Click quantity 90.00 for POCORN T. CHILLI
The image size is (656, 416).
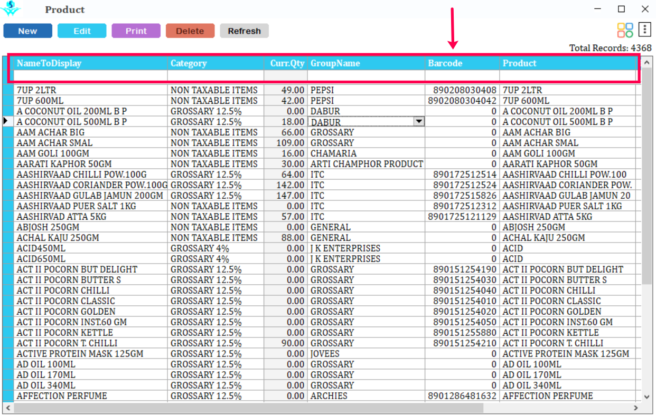286,343
